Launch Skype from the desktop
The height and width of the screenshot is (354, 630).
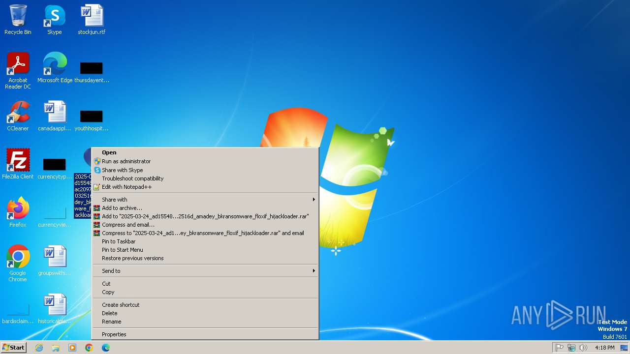pyautogui.click(x=55, y=20)
